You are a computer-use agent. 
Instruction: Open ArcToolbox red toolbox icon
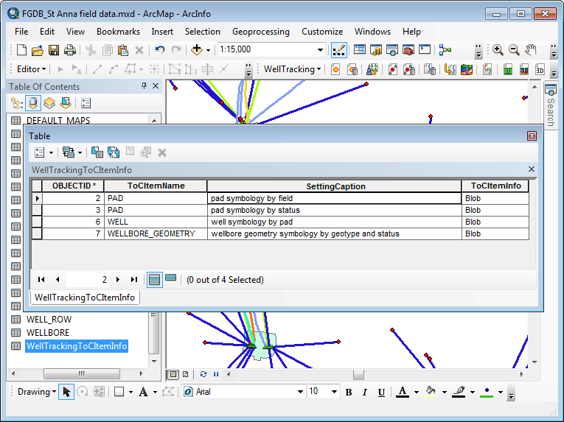pyautogui.click(x=408, y=50)
